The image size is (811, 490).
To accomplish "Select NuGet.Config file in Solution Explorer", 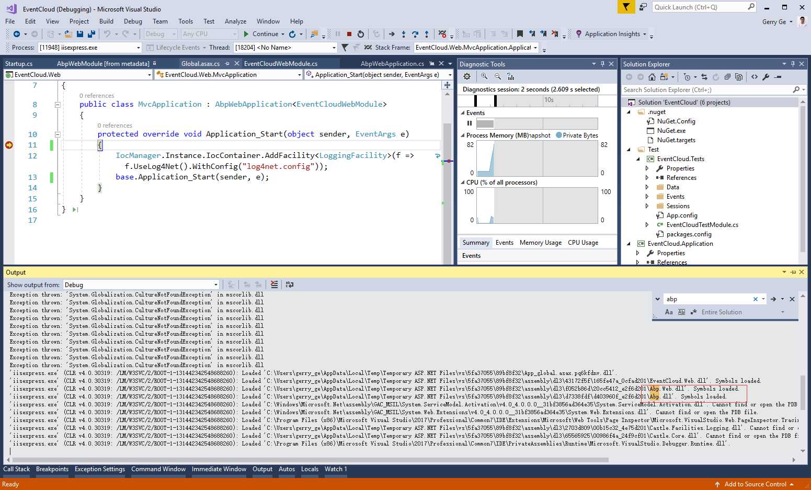I will [x=676, y=121].
